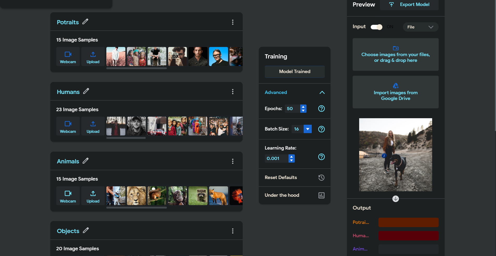This screenshot has height=256, width=496.
Task: Click the Reset Defaults history icon
Action: tap(321, 178)
